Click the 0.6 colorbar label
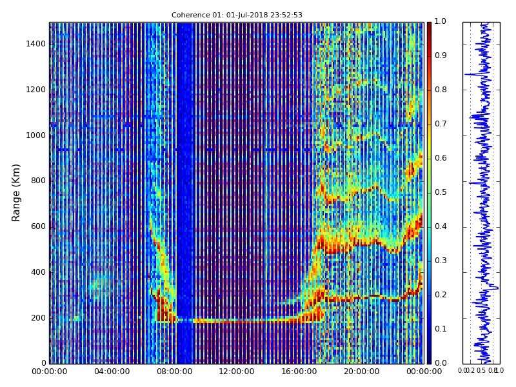This screenshot has height=387, width=516. [x=441, y=158]
